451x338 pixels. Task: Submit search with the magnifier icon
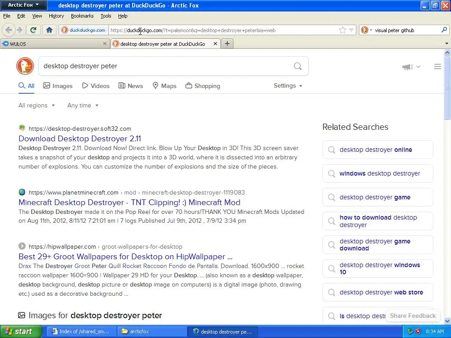[298, 66]
